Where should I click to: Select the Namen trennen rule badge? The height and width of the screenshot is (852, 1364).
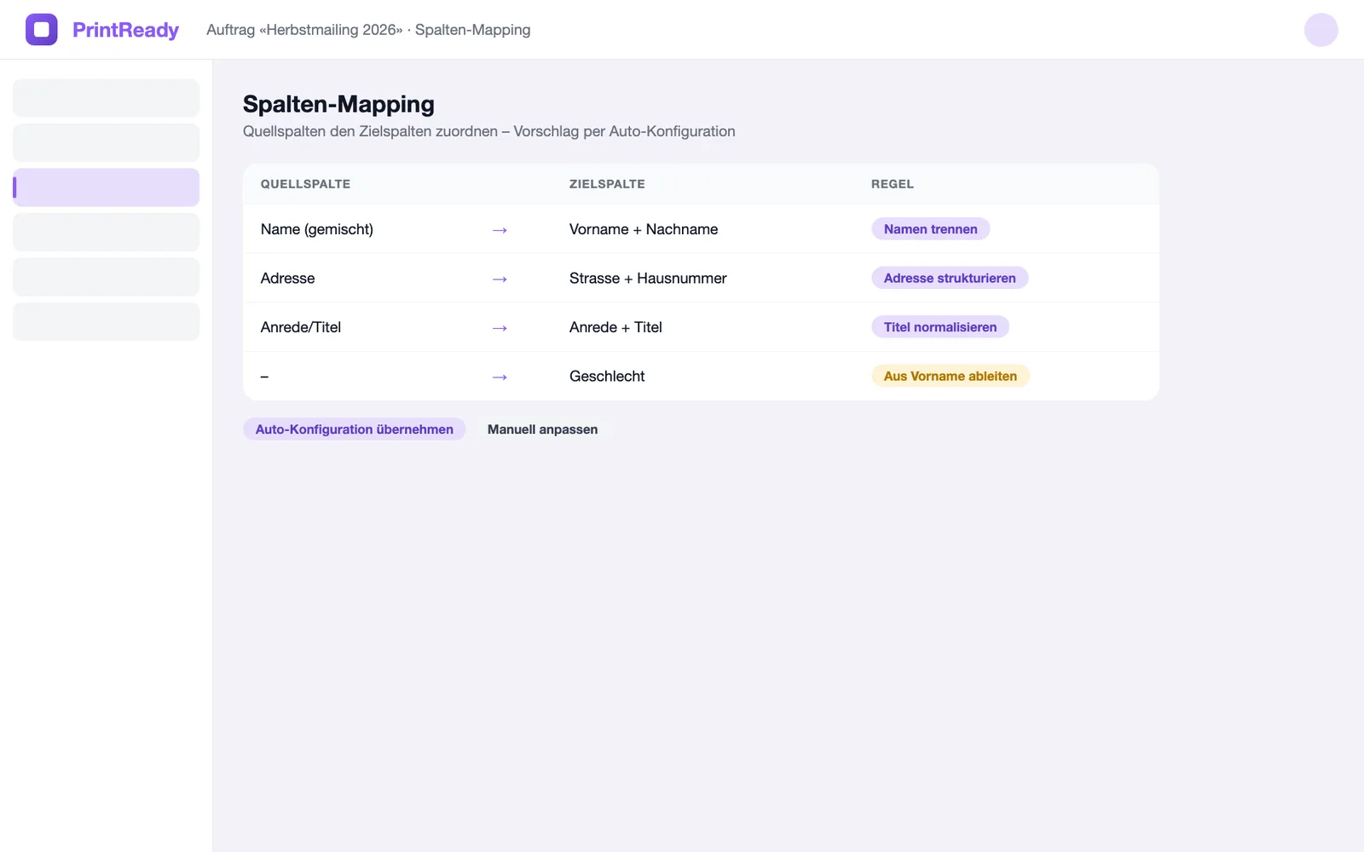(930, 229)
